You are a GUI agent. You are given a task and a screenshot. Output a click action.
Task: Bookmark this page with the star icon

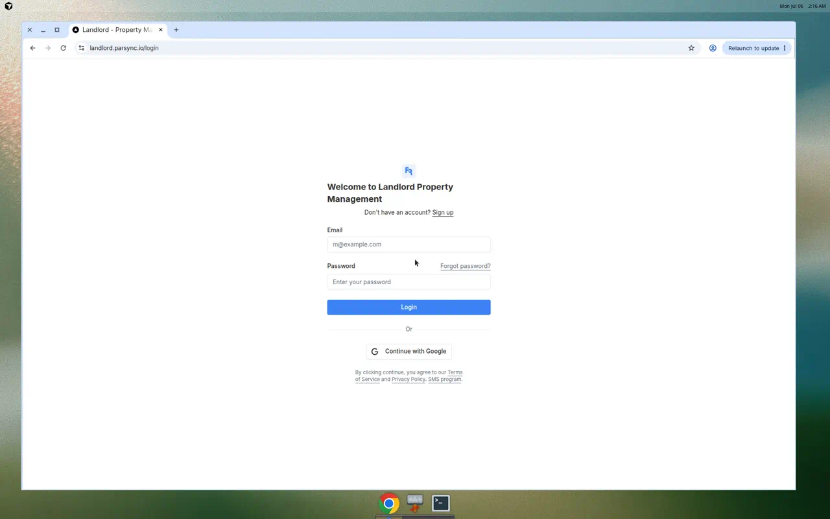point(691,48)
